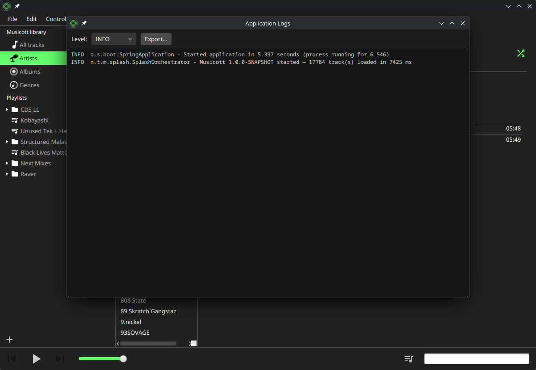This screenshot has width=536, height=370.
Task: Skip to previous track
Action: 12,359
